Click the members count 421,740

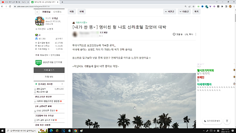point(42,39)
